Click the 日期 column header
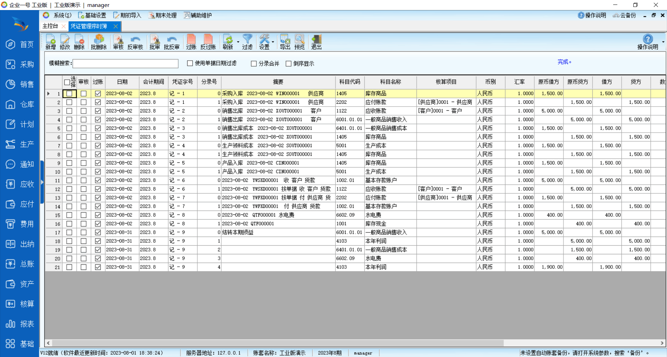Screen dimensions: 667x357 [122, 82]
